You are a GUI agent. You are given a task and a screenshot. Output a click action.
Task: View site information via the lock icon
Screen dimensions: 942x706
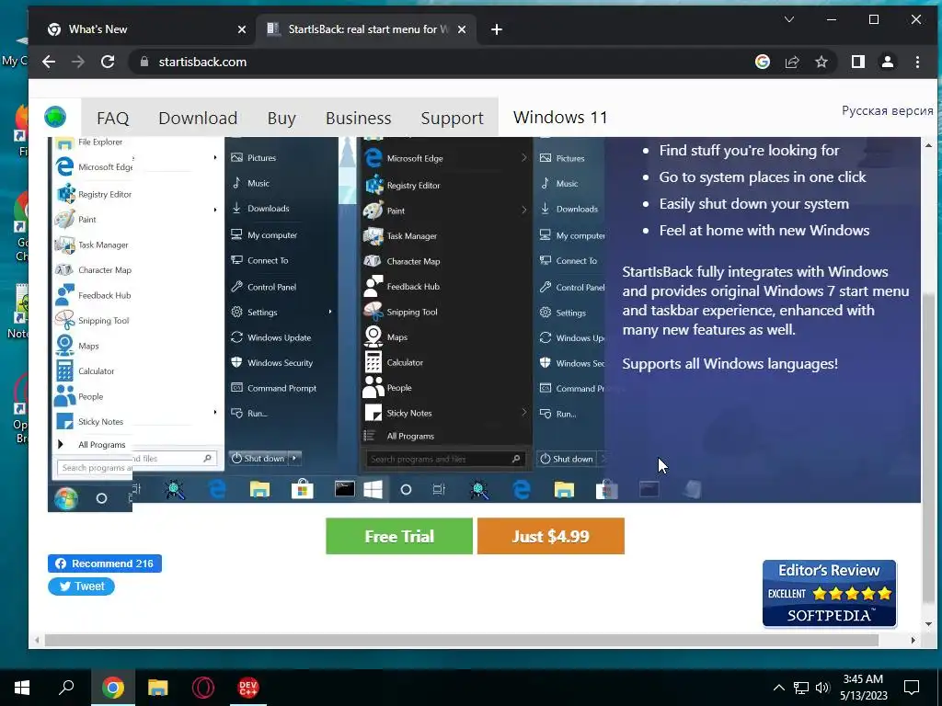[x=144, y=62]
